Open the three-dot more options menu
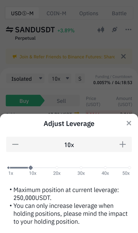 [x=128, y=29]
